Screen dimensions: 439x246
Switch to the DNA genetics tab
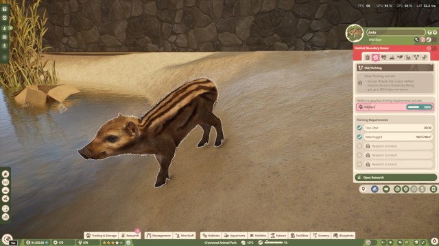[x=425, y=57]
